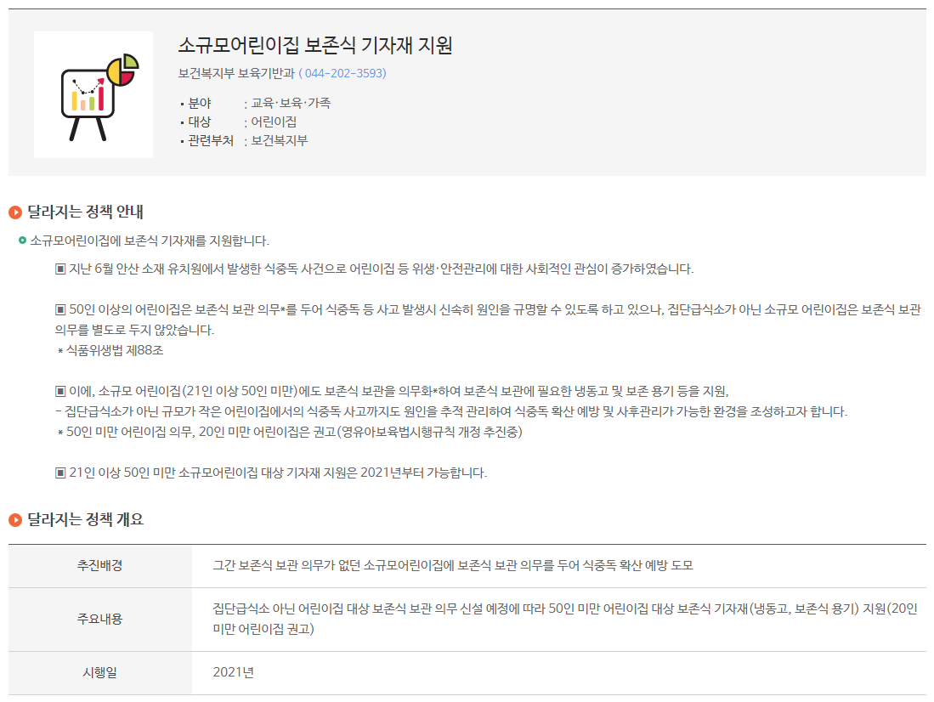Click the orange arrow beside 달라지는 정책 개요
Image resolution: width=934 pixels, height=702 pixels.
click(15, 520)
